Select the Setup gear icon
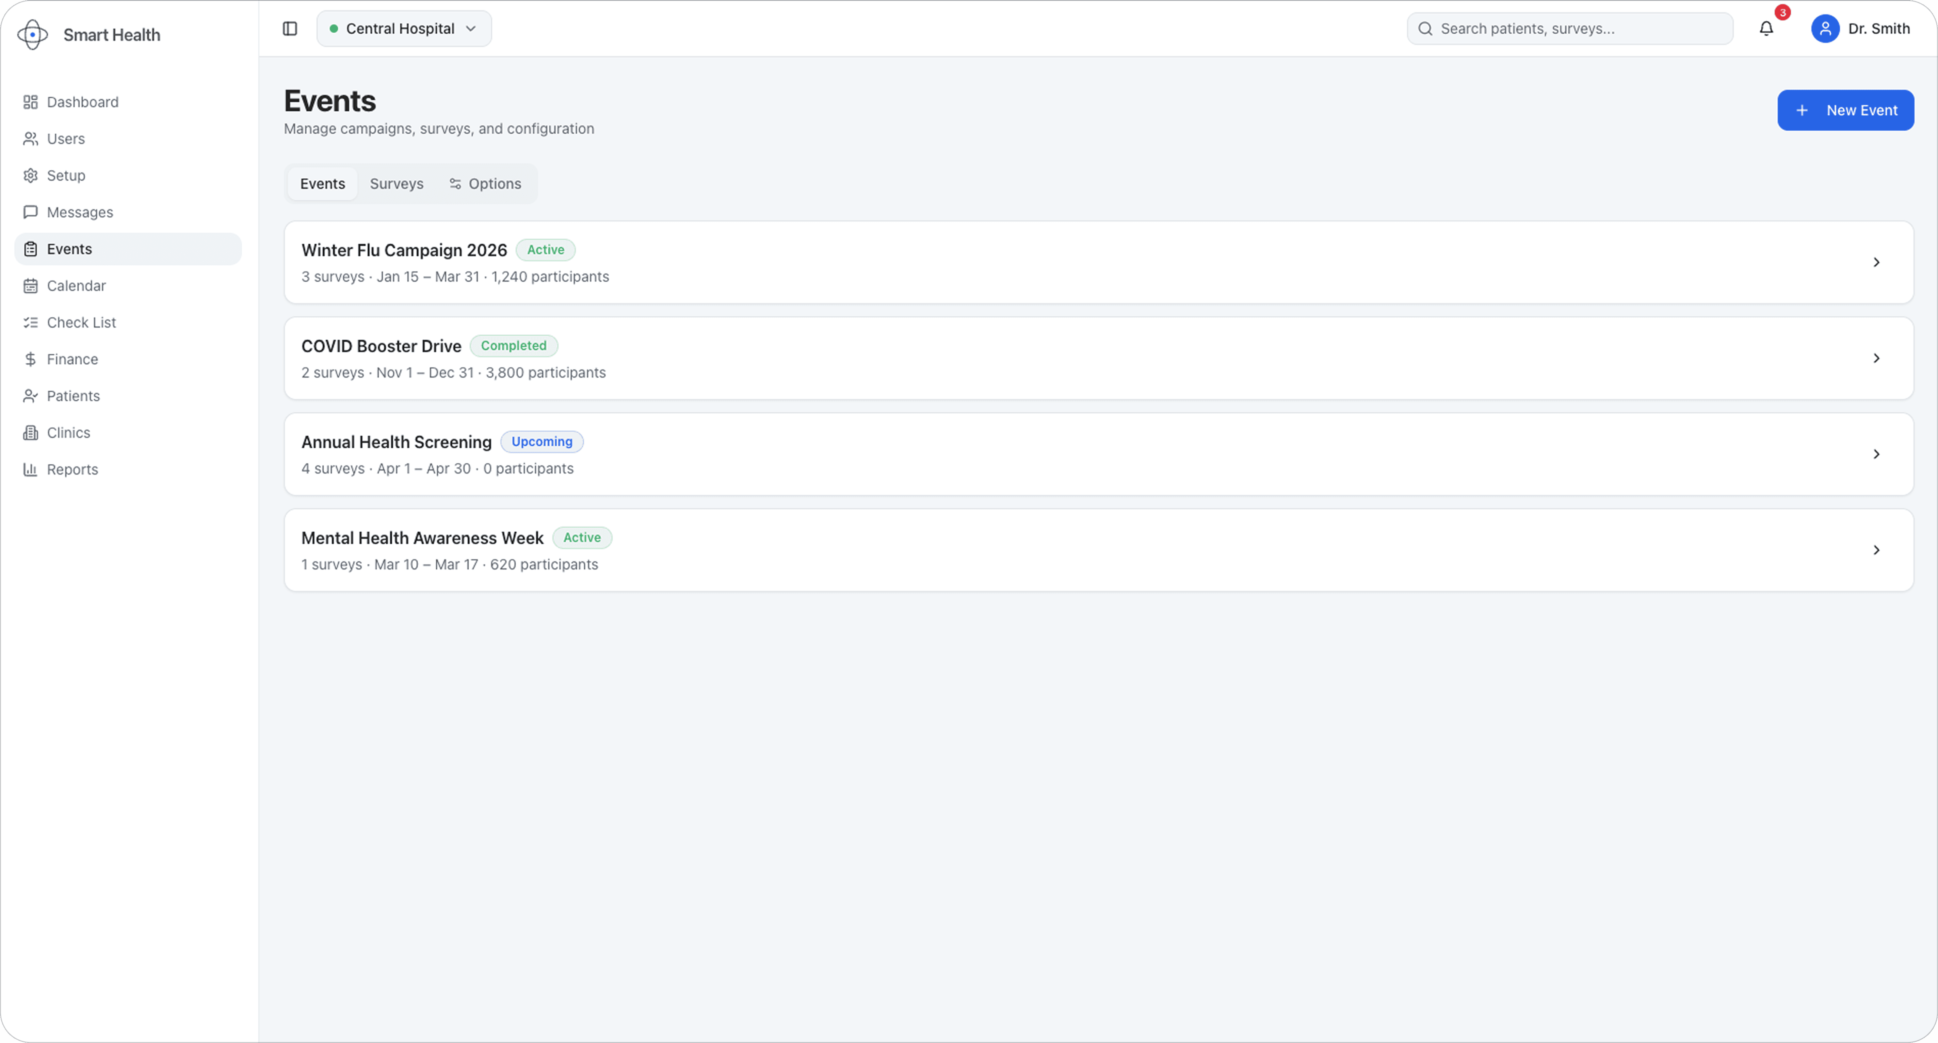Screen dimensions: 1938x1043 point(30,175)
